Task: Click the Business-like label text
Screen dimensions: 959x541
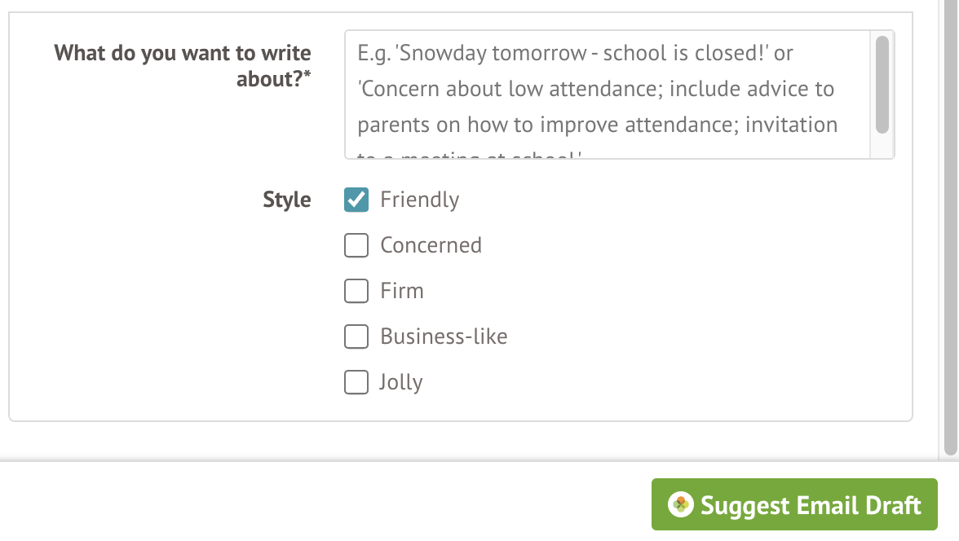Action: coord(444,336)
